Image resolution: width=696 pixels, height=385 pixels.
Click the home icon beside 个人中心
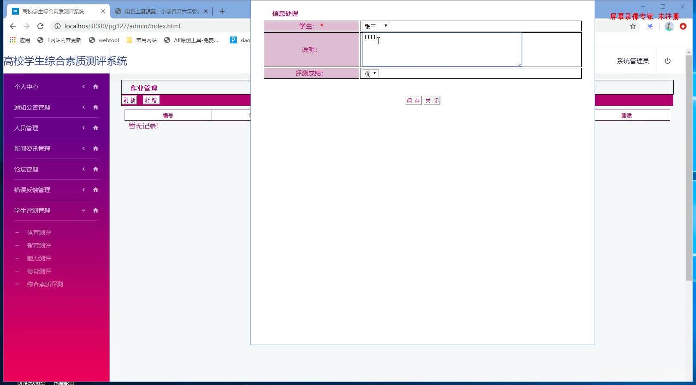95,86
